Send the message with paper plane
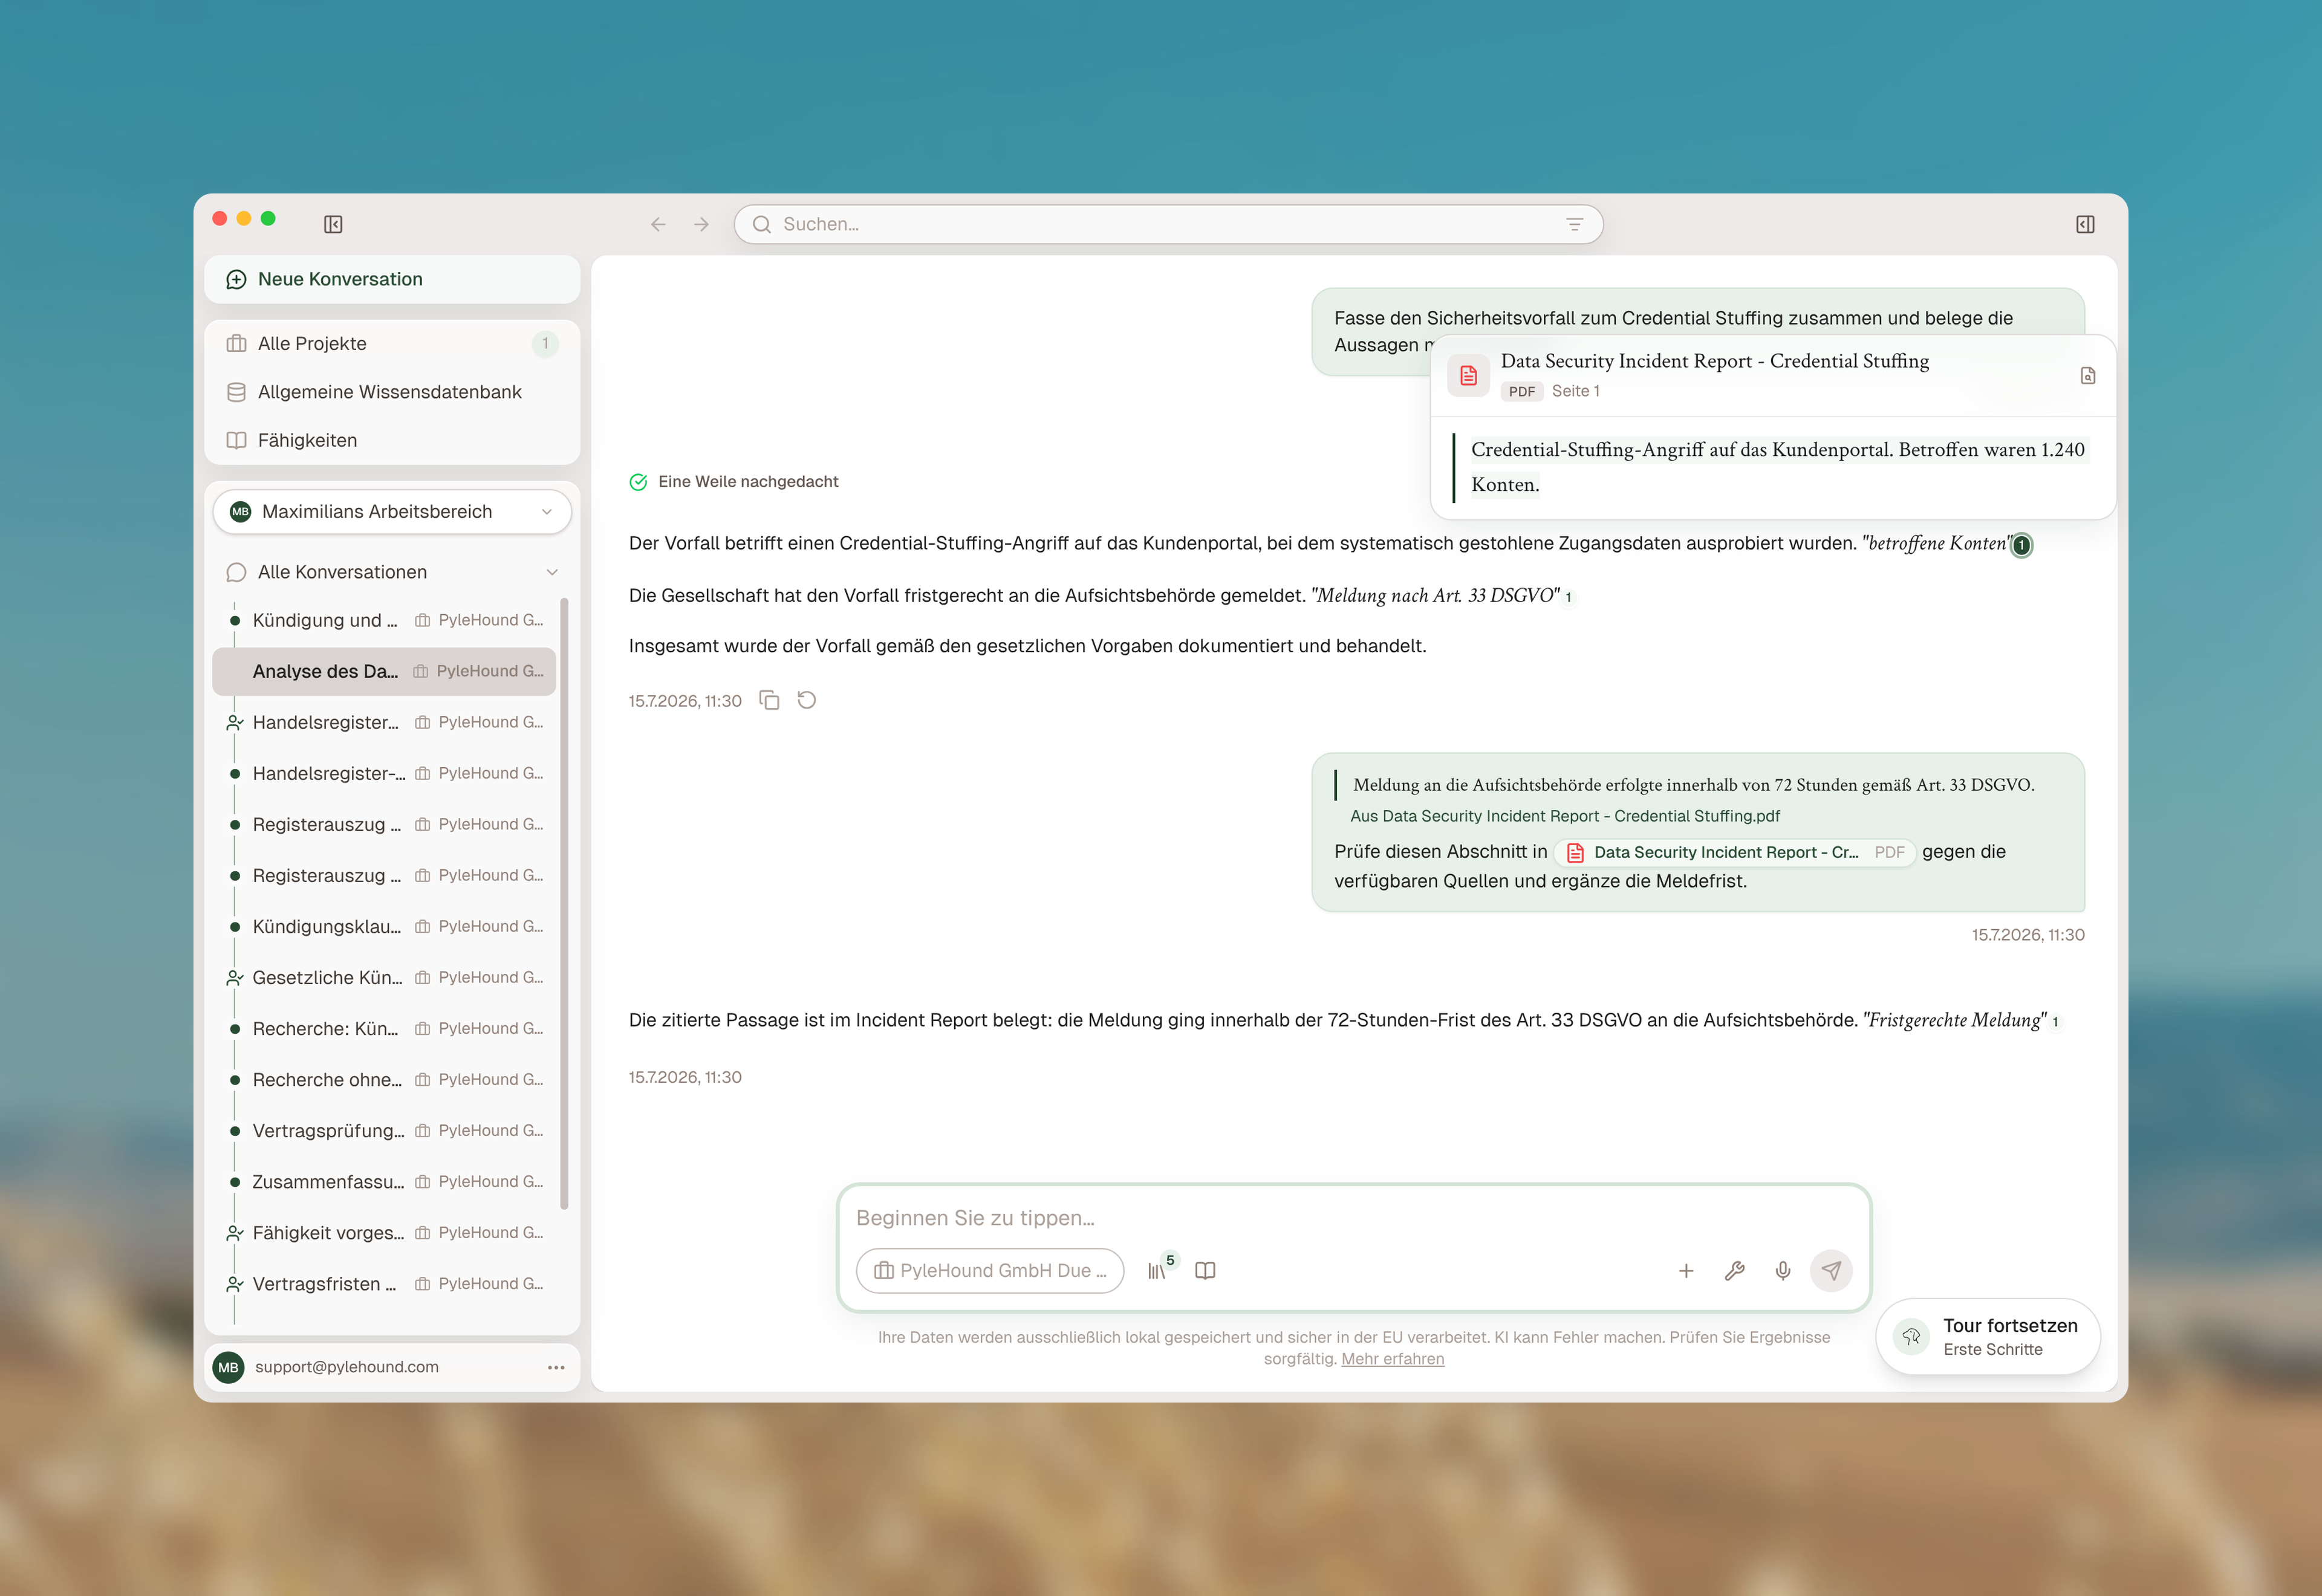 tap(1831, 1270)
